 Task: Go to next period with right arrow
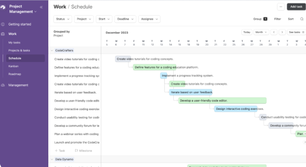coord(282,32)
